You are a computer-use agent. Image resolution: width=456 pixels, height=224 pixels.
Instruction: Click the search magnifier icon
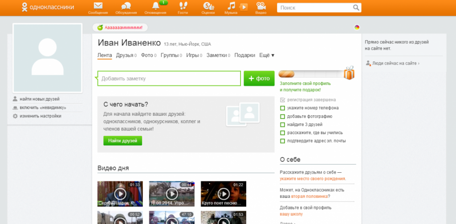tap(356, 8)
